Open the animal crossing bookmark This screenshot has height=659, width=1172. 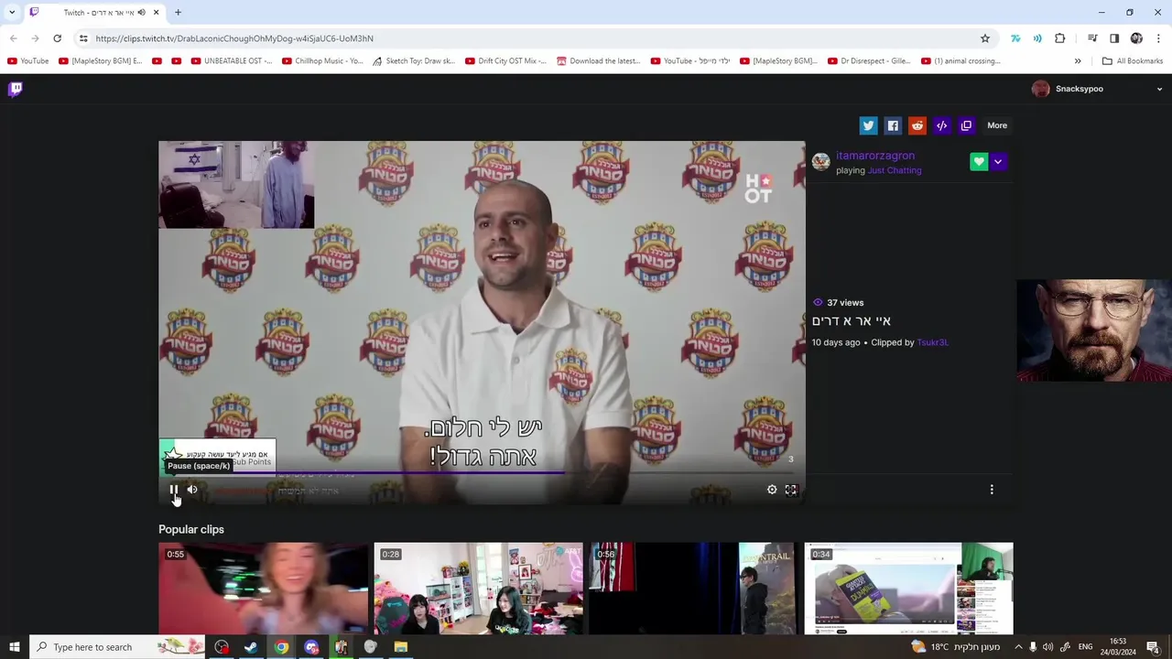[960, 61]
